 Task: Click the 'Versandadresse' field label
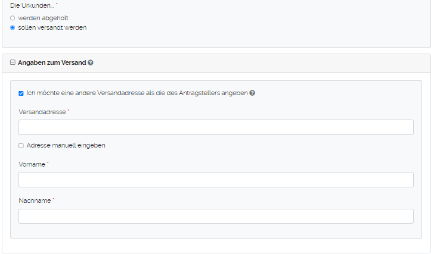point(42,112)
